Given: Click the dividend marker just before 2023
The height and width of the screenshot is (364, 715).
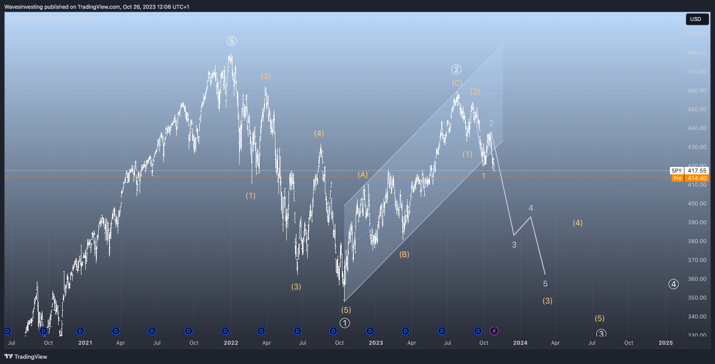Looking at the screenshot, I should pos(370,331).
